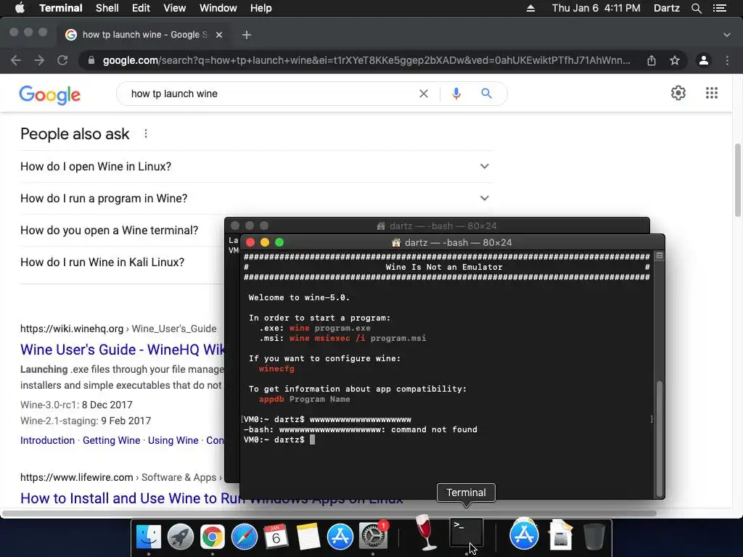Expand "How do I run Wine in Kali Linux?"
The height and width of the screenshot is (557, 743).
(x=102, y=262)
